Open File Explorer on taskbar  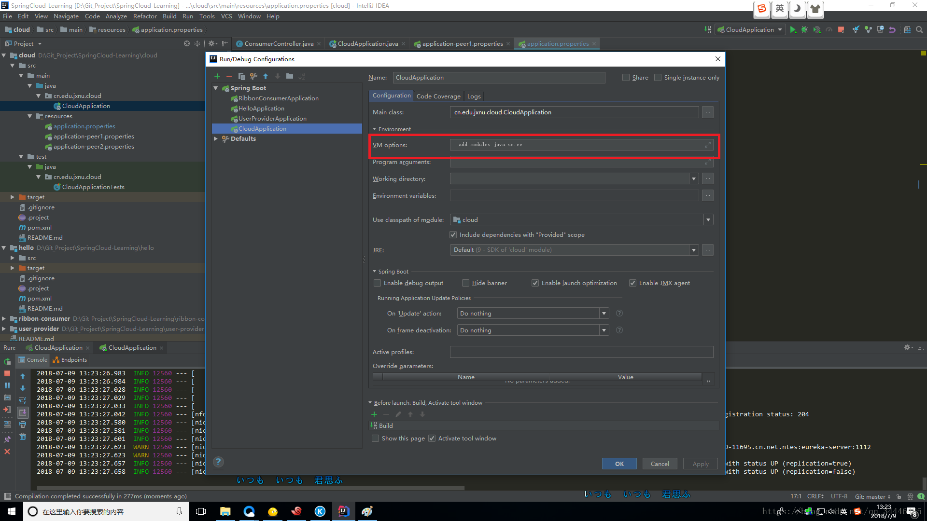click(225, 511)
